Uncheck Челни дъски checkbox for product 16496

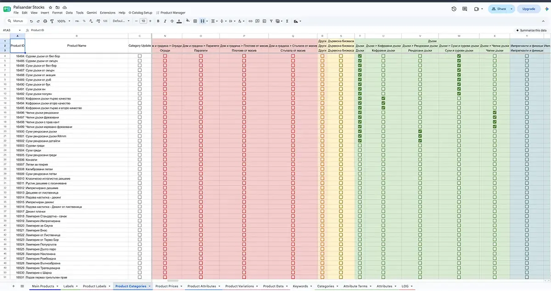click(x=495, y=112)
